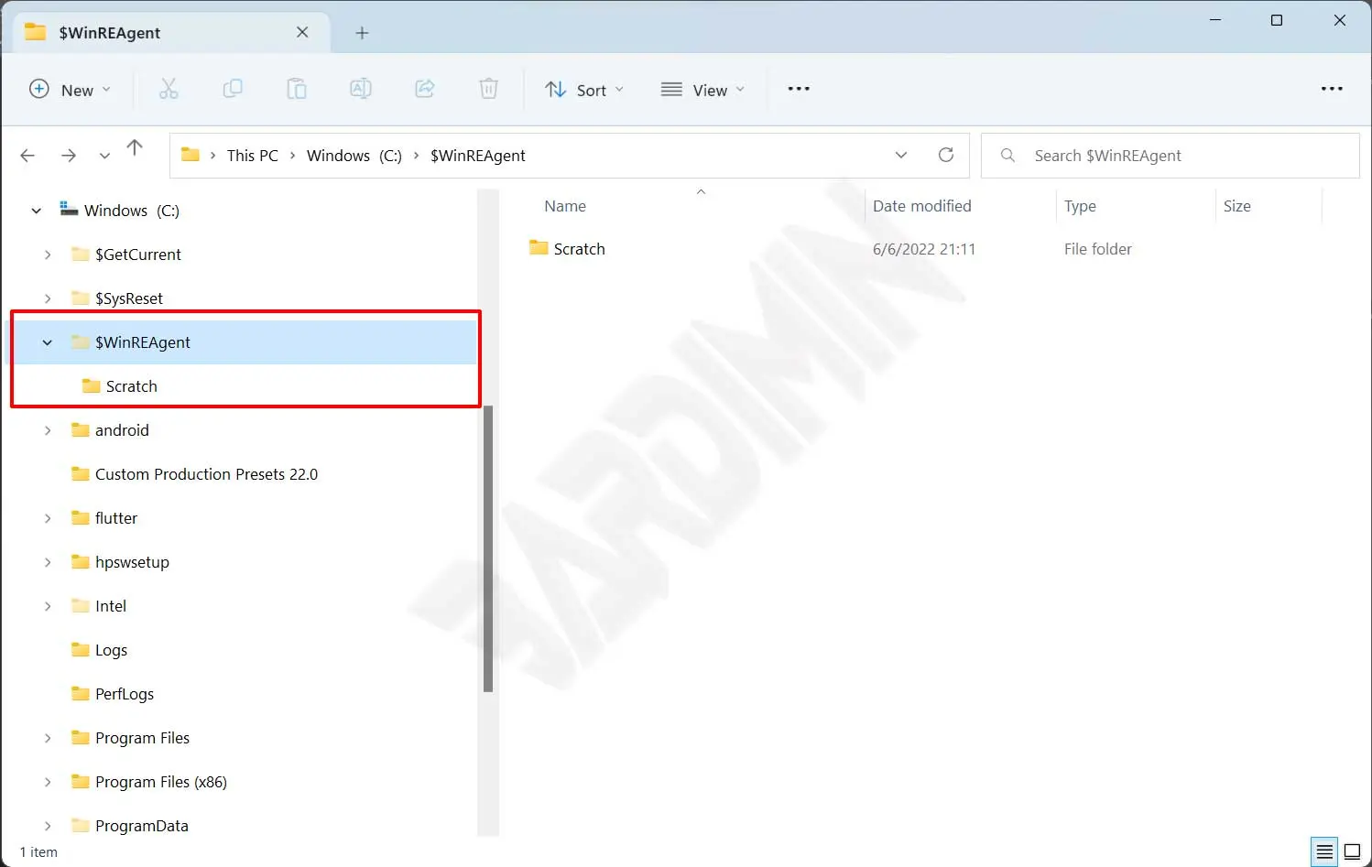1372x867 pixels.
Task: Click the Share icon in toolbar
Action: (x=425, y=89)
